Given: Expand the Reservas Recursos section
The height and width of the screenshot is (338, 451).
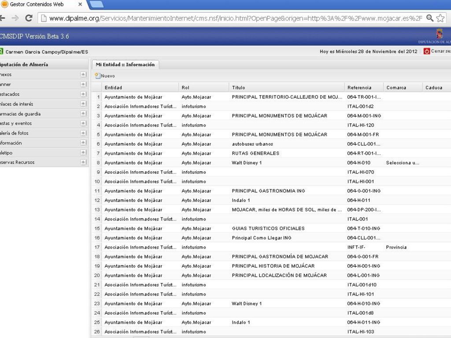Looking at the screenshot, I should pyautogui.click(x=83, y=162).
